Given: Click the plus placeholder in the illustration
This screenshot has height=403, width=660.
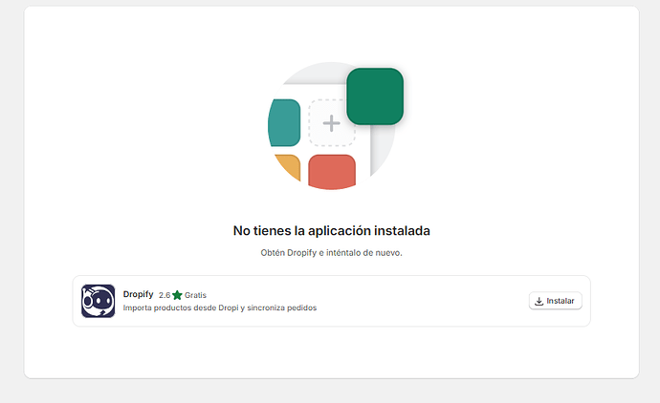Looking at the screenshot, I should tap(332, 123).
